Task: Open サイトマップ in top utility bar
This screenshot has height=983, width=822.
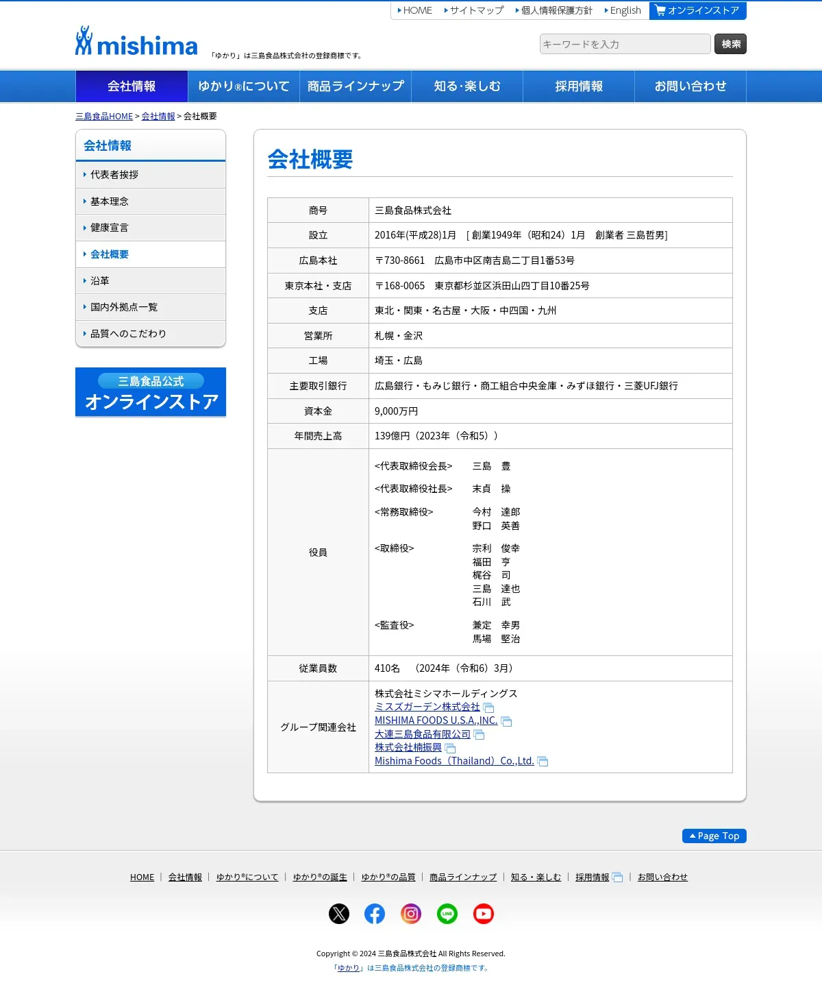Action: tap(474, 10)
